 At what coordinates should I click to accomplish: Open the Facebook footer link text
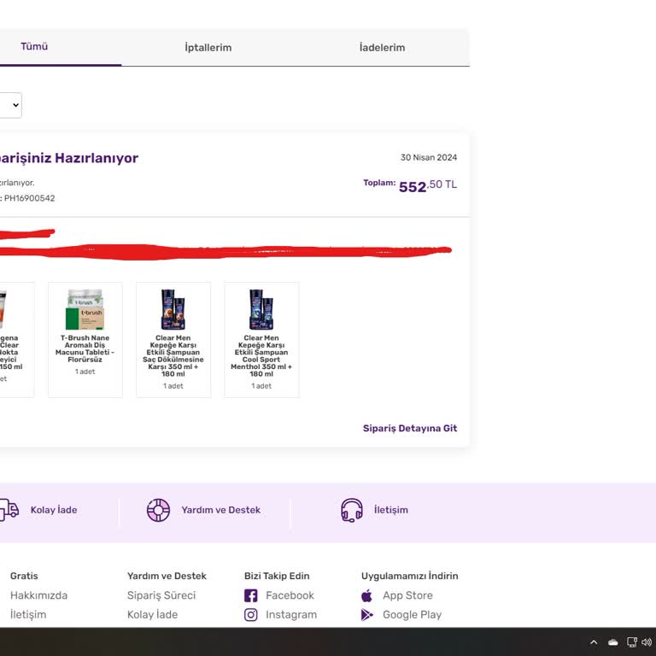[290, 595]
